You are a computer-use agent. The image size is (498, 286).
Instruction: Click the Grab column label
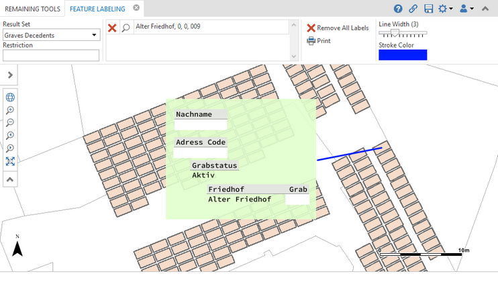coord(298,189)
